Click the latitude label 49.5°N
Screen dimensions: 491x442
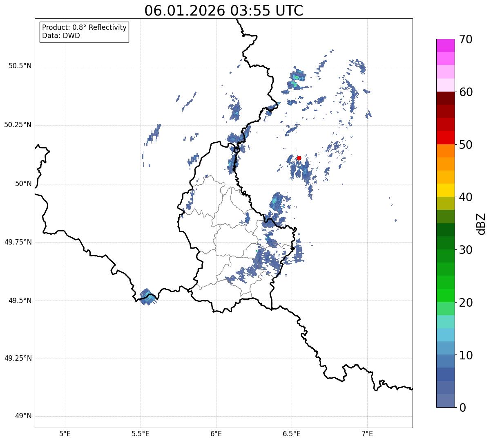click(x=20, y=301)
